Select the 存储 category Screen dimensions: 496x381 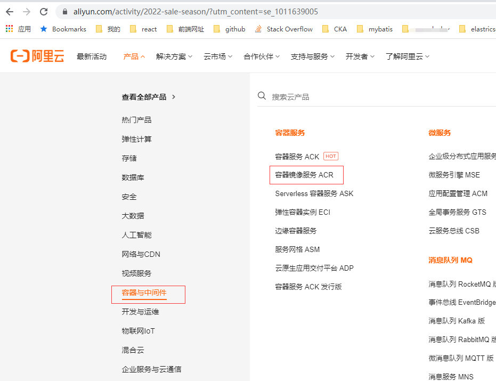(129, 158)
